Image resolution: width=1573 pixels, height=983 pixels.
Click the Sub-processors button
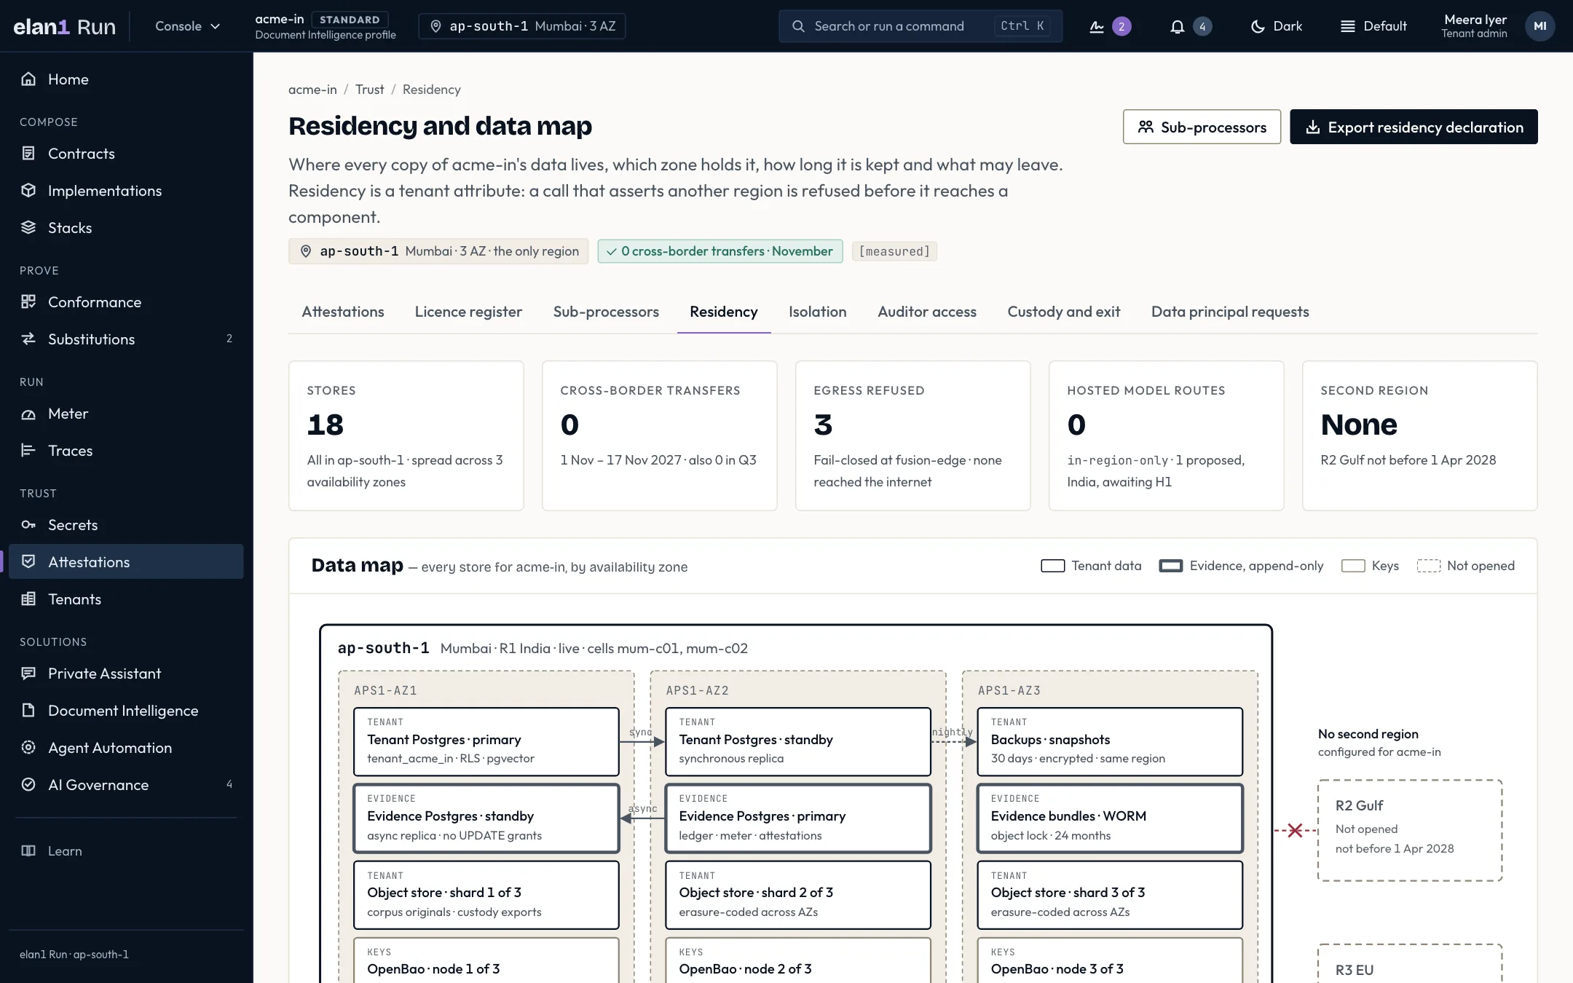(1202, 127)
